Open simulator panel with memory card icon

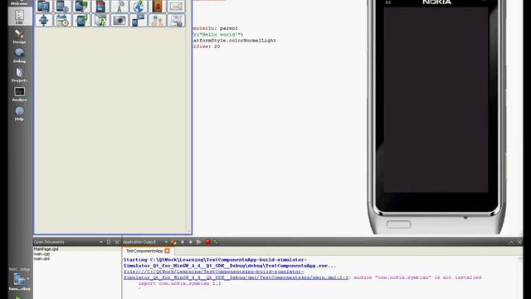point(100,6)
